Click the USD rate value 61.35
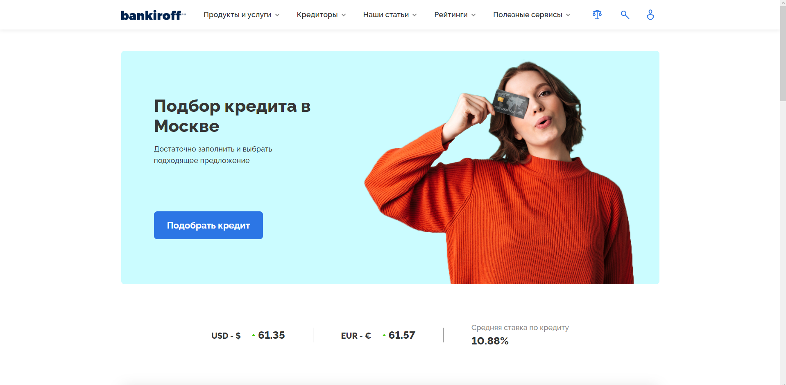Image resolution: width=786 pixels, height=385 pixels. coord(272,335)
